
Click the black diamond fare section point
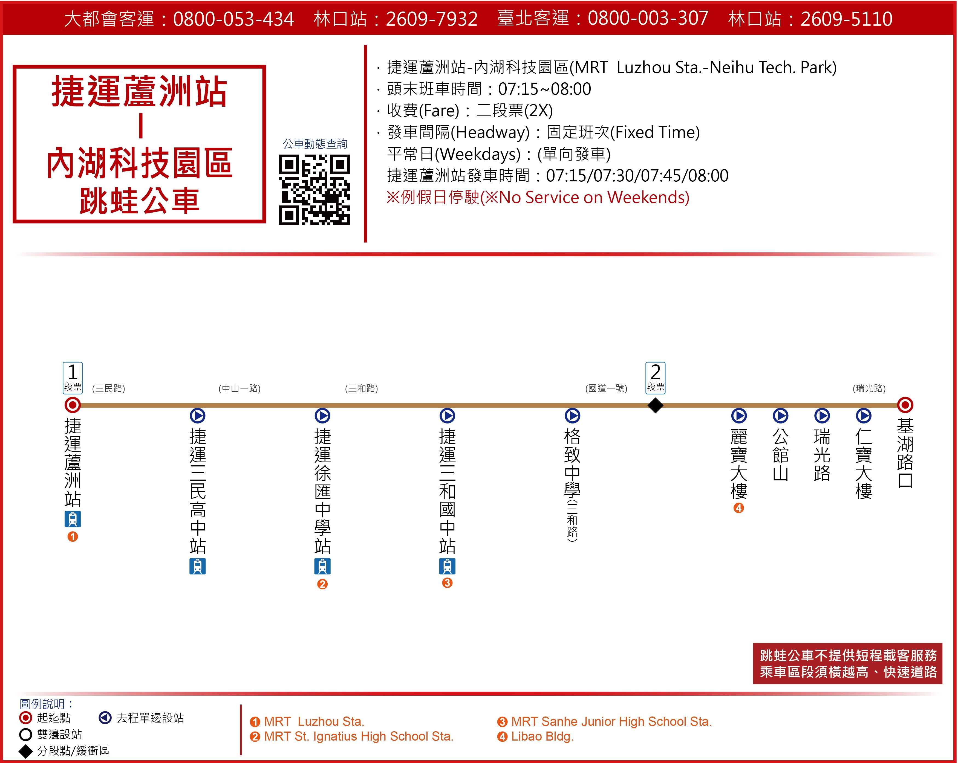pyautogui.click(x=655, y=405)
